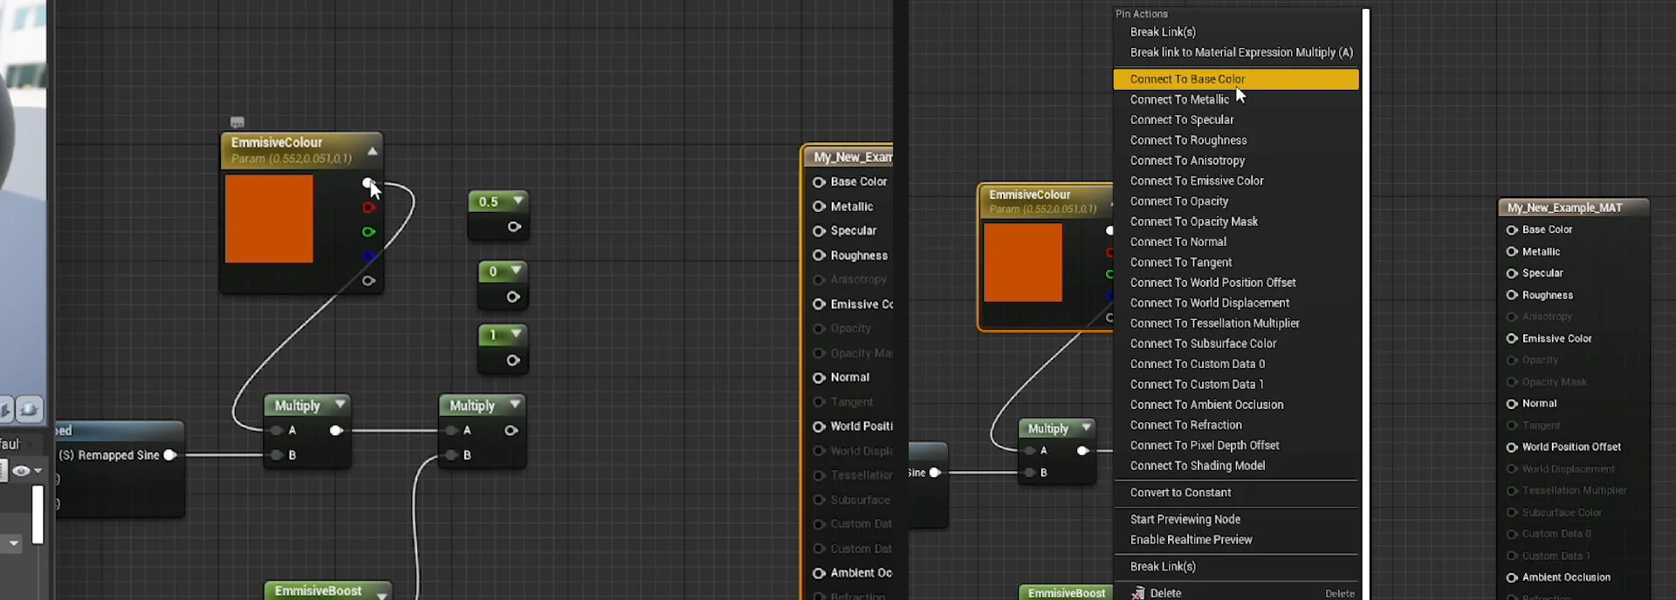Click truncated World Positi pin on cut-off node
The height and width of the screenshot is (600, 1676).
(819, 426)
